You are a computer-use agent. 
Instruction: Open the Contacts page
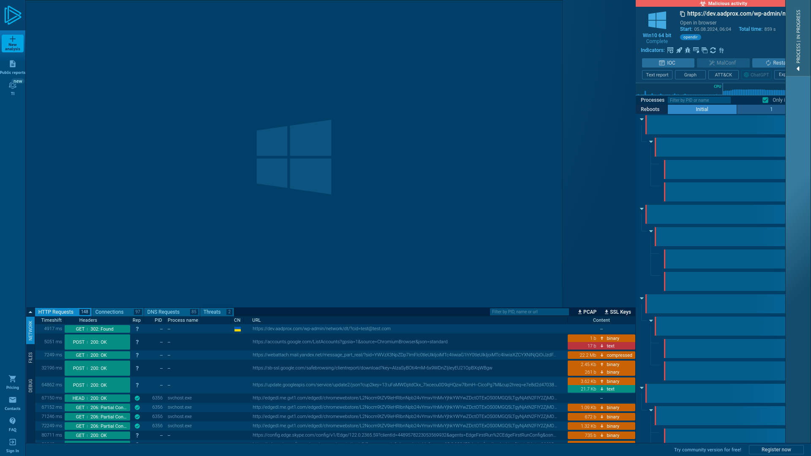13,403
